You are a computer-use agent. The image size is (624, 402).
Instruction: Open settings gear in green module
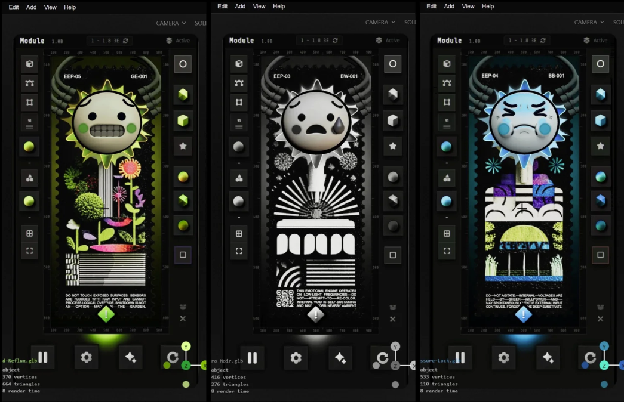point(87,357)
